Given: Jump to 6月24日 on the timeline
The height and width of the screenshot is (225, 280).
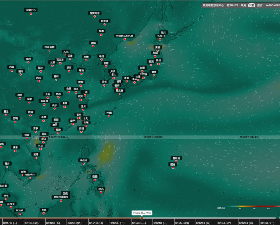Looking at the screenshot, I should pos(160,223).
